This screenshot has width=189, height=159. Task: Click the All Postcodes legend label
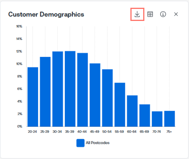[x=98, y=143]
